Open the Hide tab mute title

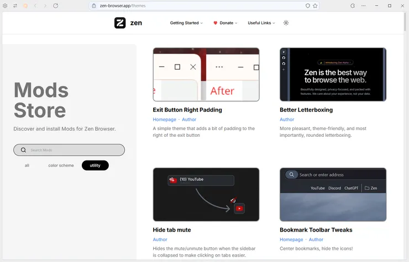[x=172, y=230]
